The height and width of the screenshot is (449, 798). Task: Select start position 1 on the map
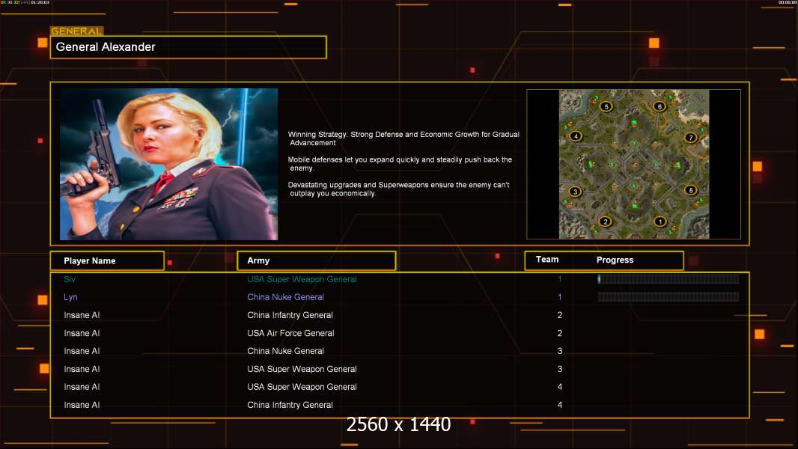660,222
